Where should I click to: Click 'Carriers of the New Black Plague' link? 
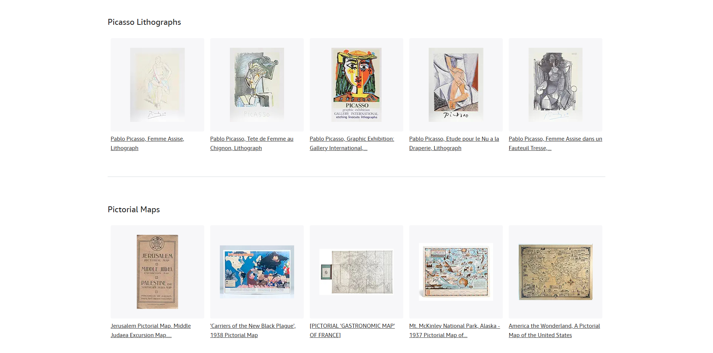pos(253,330)
